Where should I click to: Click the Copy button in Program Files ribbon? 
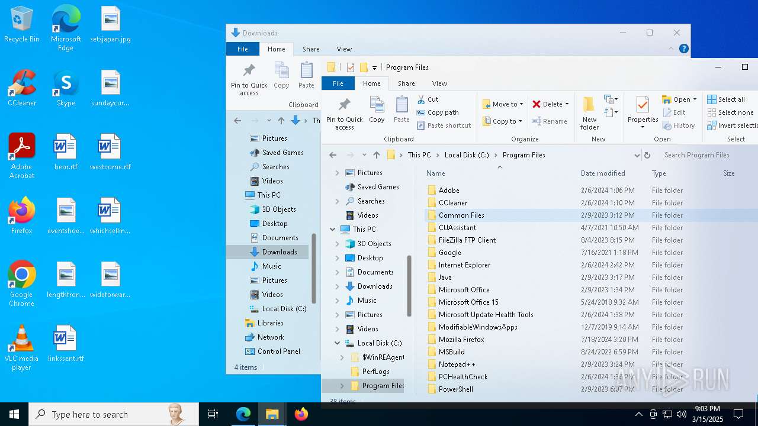tap(377, 110)
